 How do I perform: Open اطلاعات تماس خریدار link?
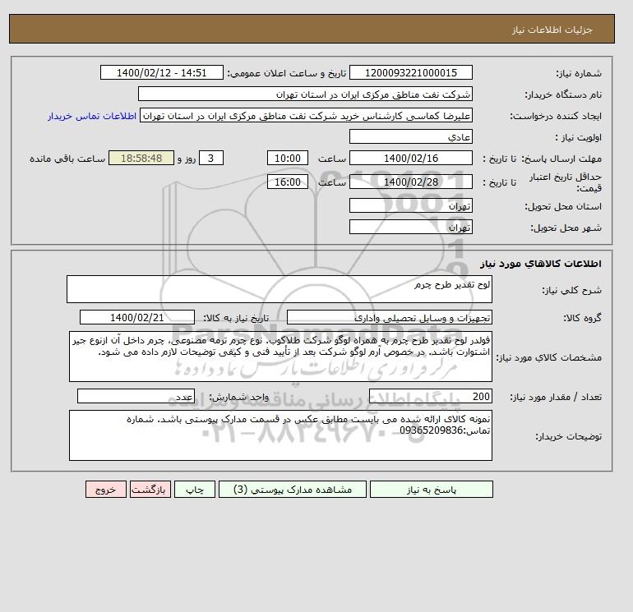pos(92,116)
